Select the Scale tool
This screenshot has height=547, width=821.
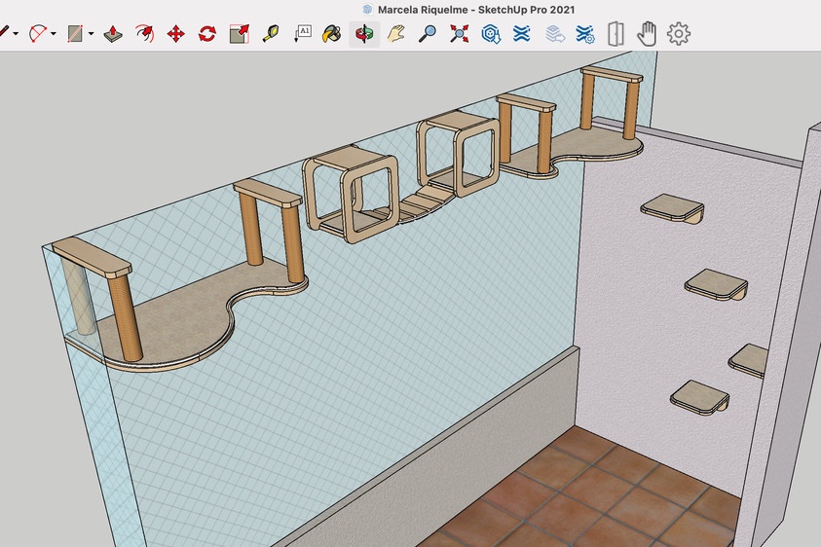point(240,34)
